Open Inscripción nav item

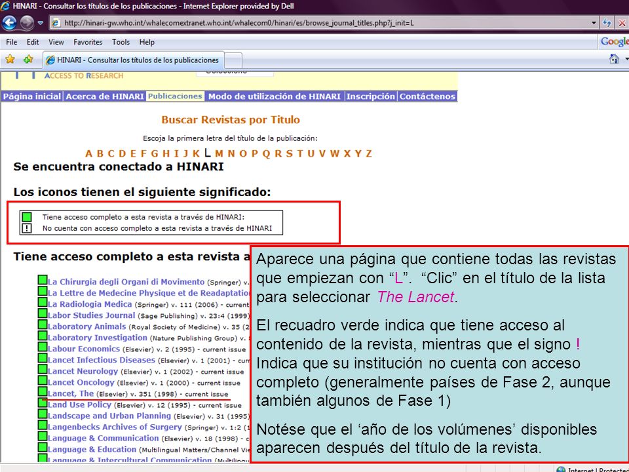click(371, 96)
